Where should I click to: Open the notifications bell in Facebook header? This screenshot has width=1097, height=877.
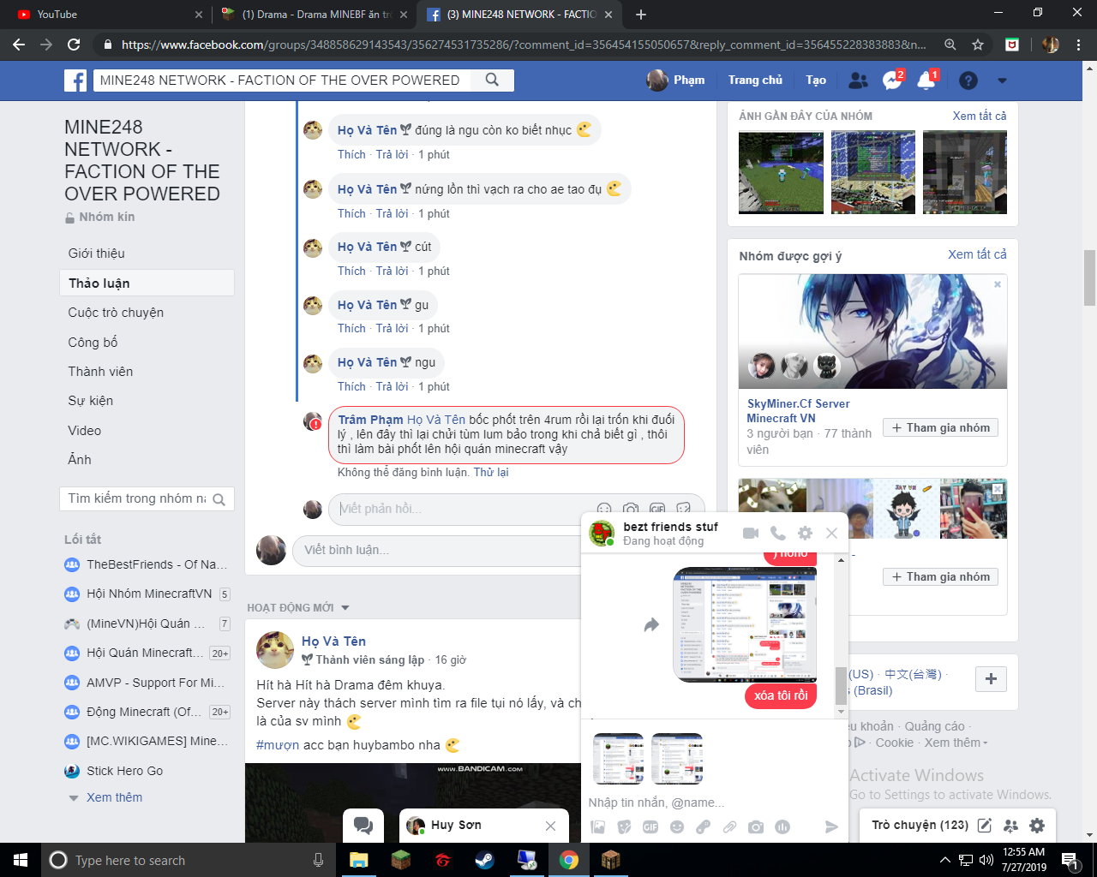click(926, 81)
